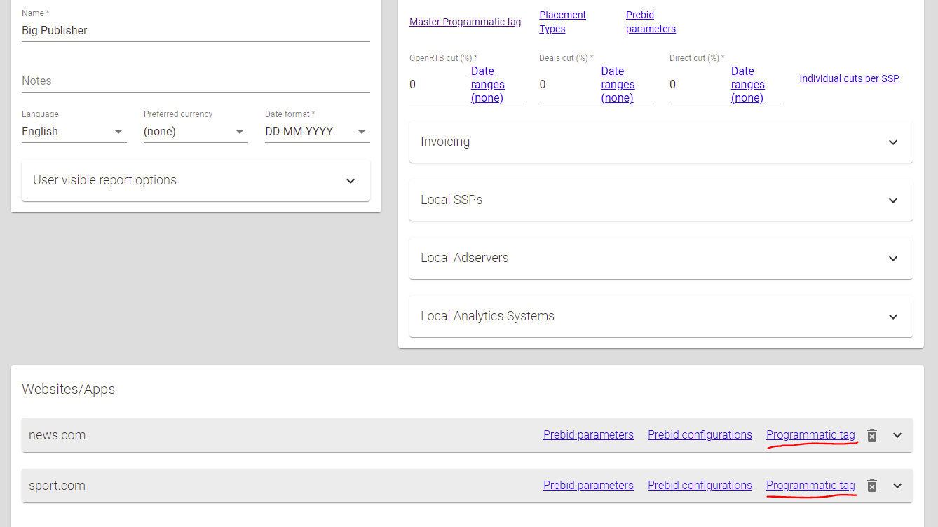Expand User visible report options
Viewport: 938px width, 527px height.
pyautogui.click(x=196, y=180)
